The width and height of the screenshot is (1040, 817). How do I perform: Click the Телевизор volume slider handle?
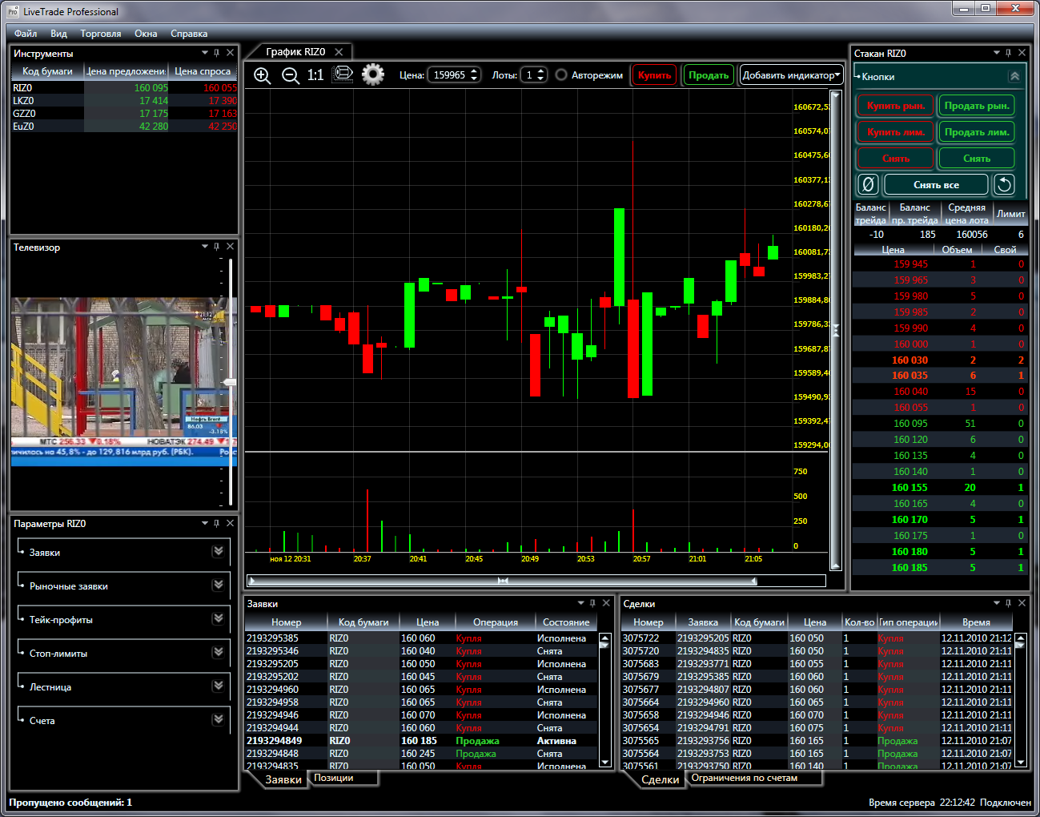[x=230, y=383]
